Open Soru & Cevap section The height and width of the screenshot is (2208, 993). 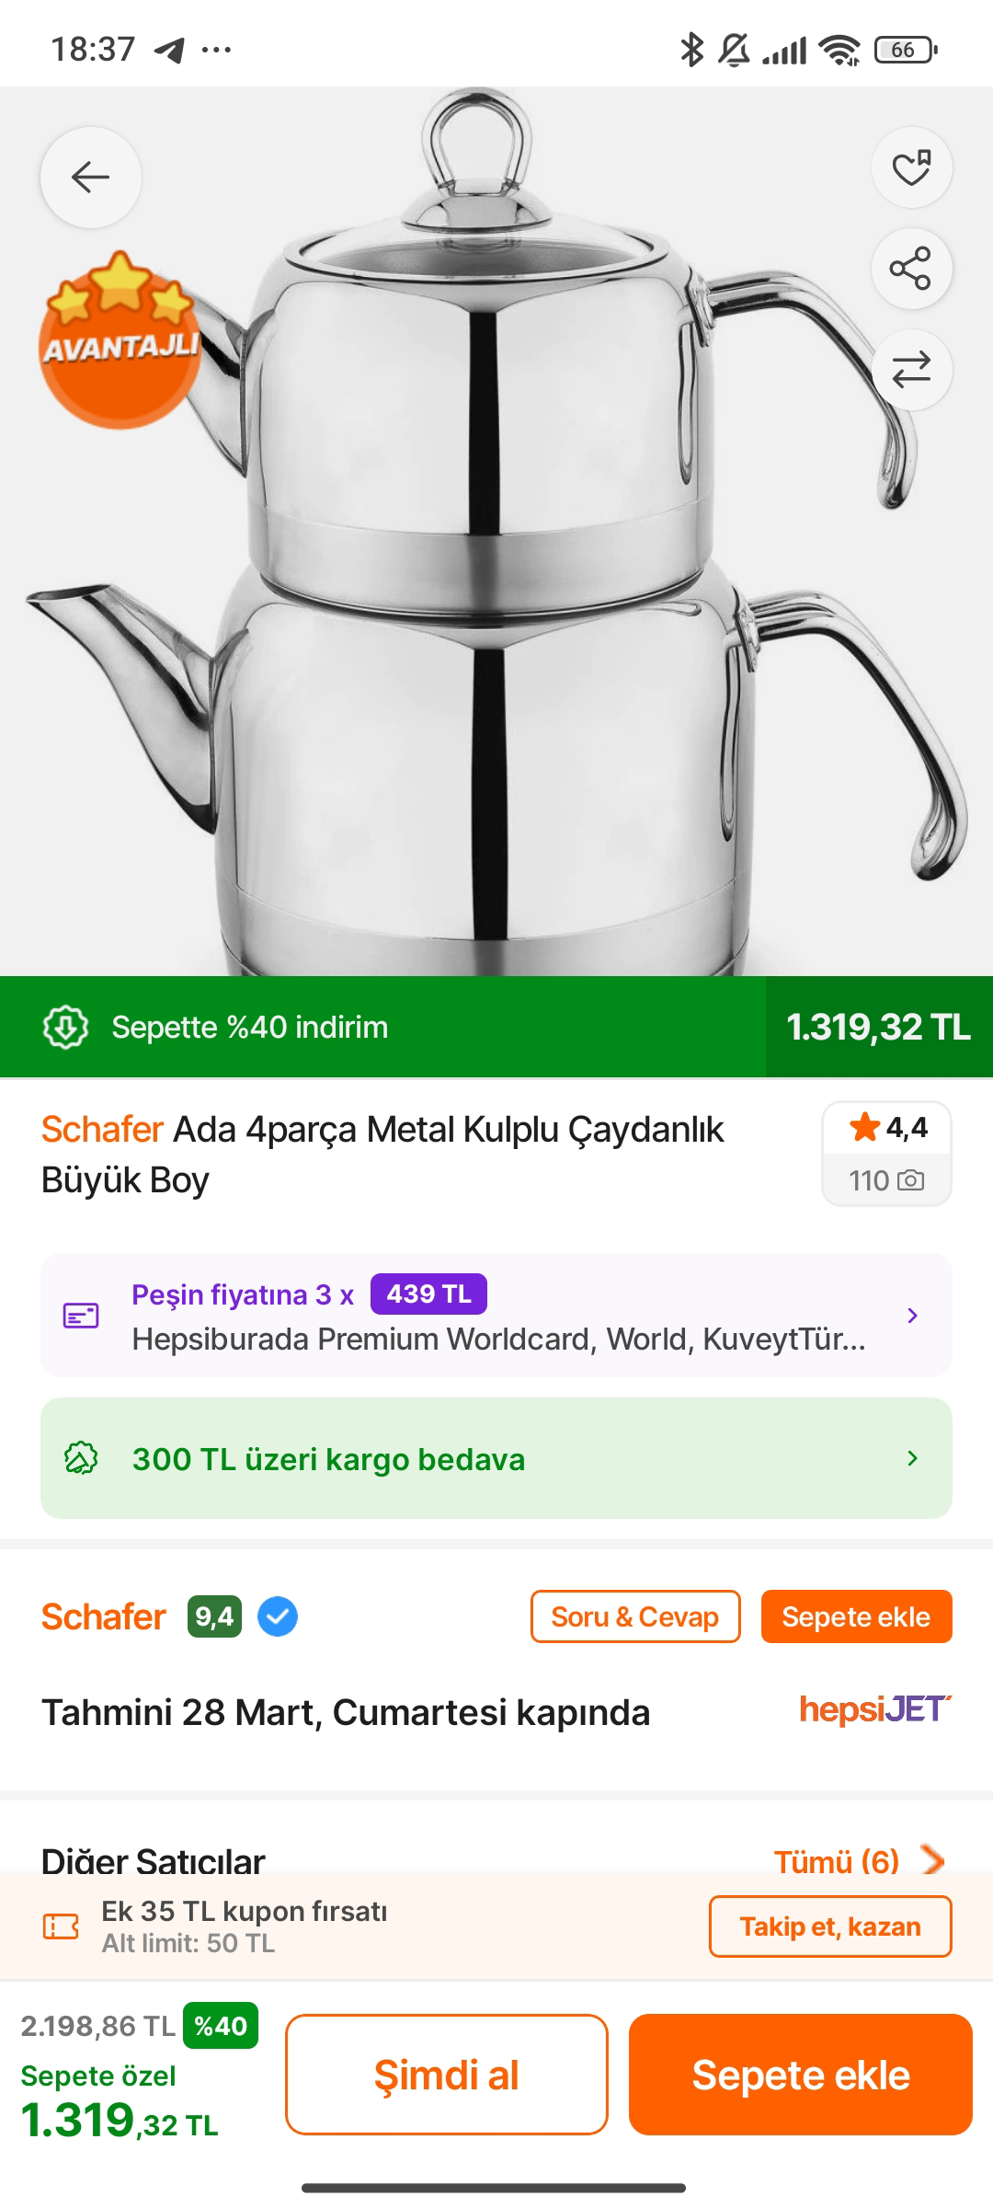click(634, 1616)
